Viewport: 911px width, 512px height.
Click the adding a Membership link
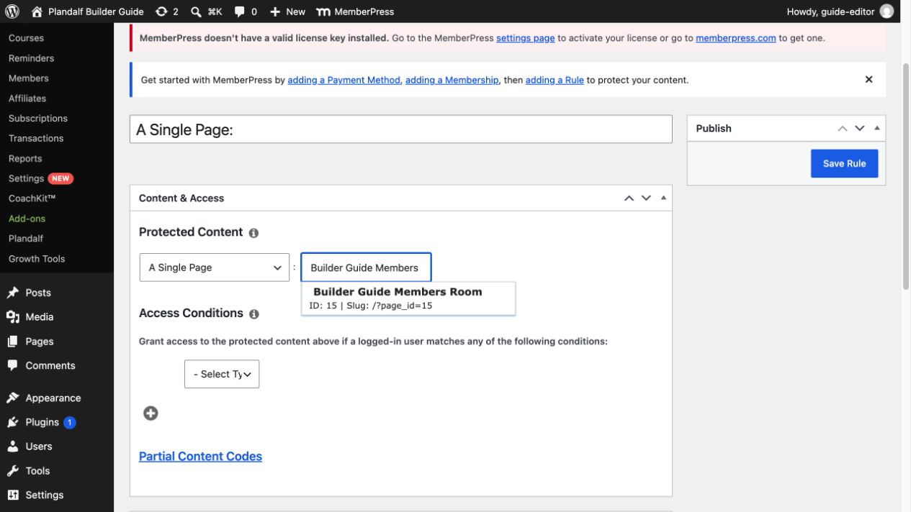[x=452, y=80]
